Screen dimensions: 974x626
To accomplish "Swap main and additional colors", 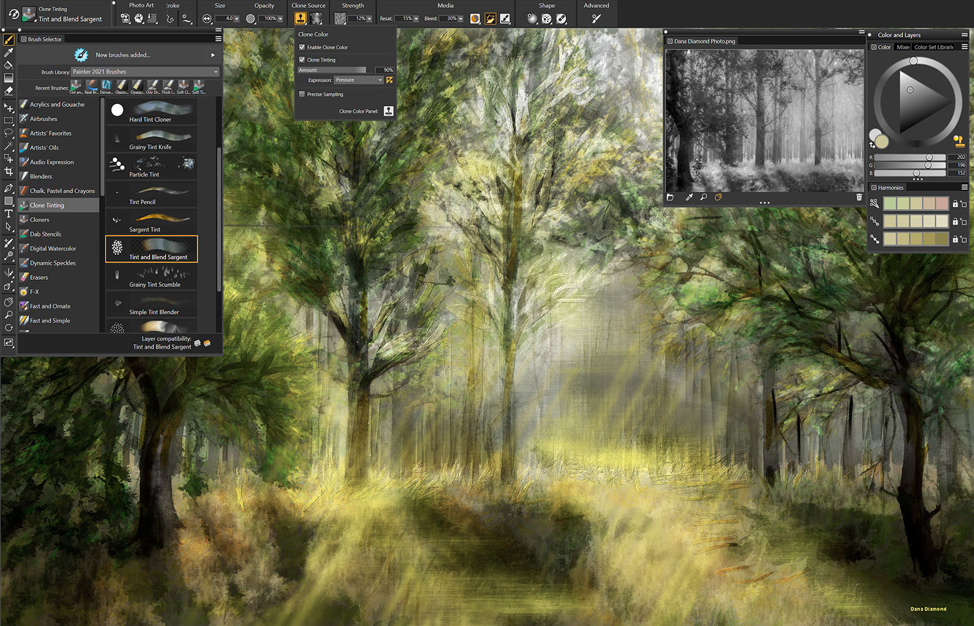I will coord(872,145).
